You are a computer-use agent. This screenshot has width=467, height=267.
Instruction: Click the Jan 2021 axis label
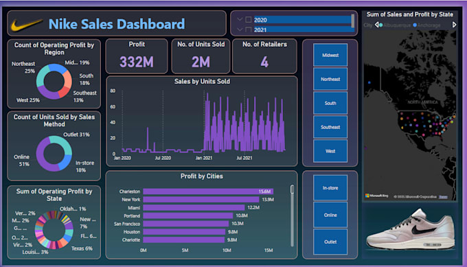(204, 158)
